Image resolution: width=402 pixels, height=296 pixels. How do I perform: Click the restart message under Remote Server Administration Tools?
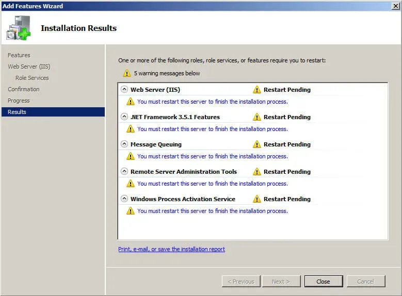click(x=213, y=184)
